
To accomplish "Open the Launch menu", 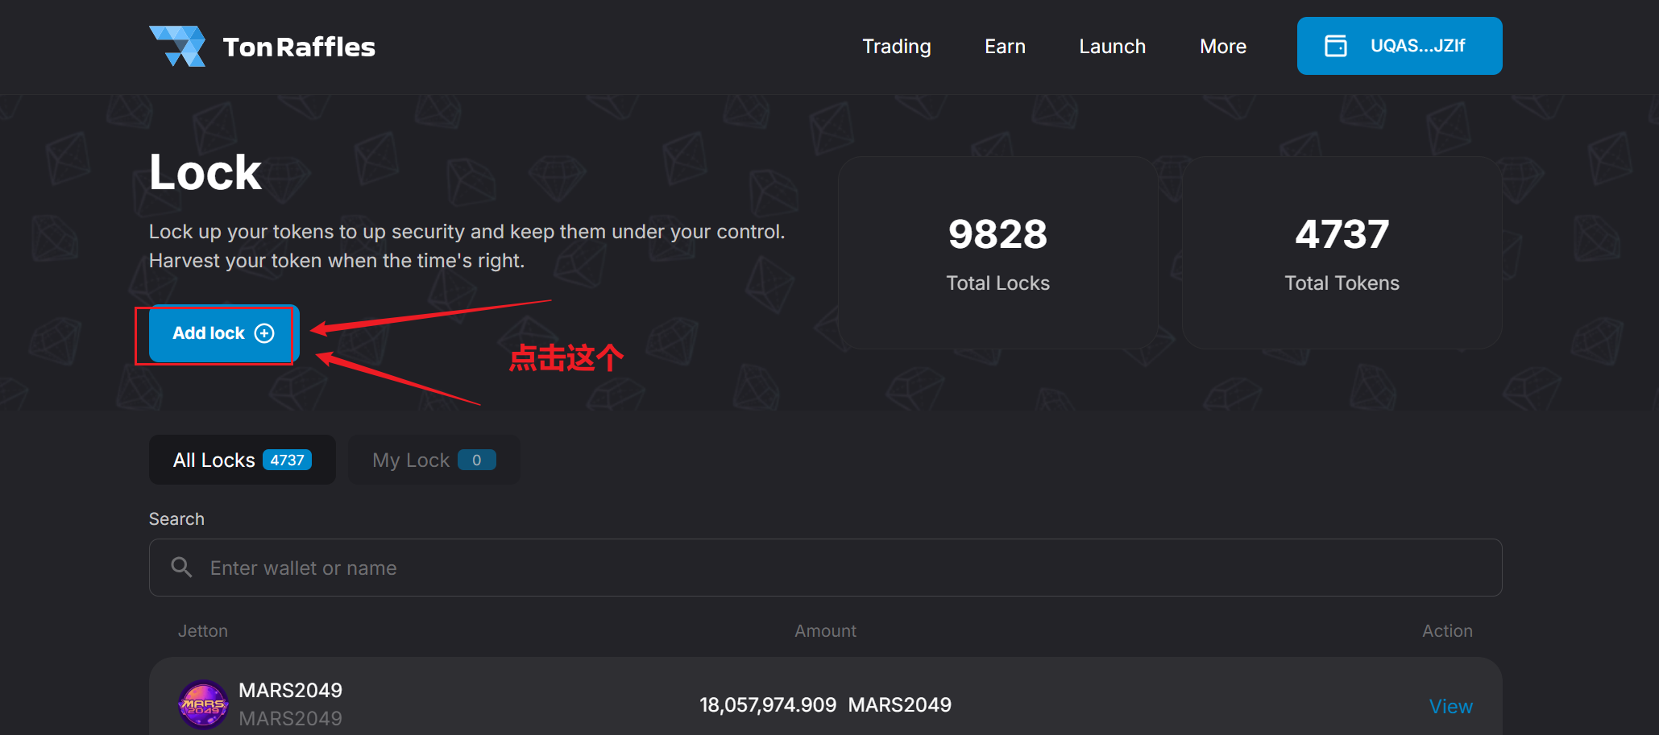I will click(1112, 47).
